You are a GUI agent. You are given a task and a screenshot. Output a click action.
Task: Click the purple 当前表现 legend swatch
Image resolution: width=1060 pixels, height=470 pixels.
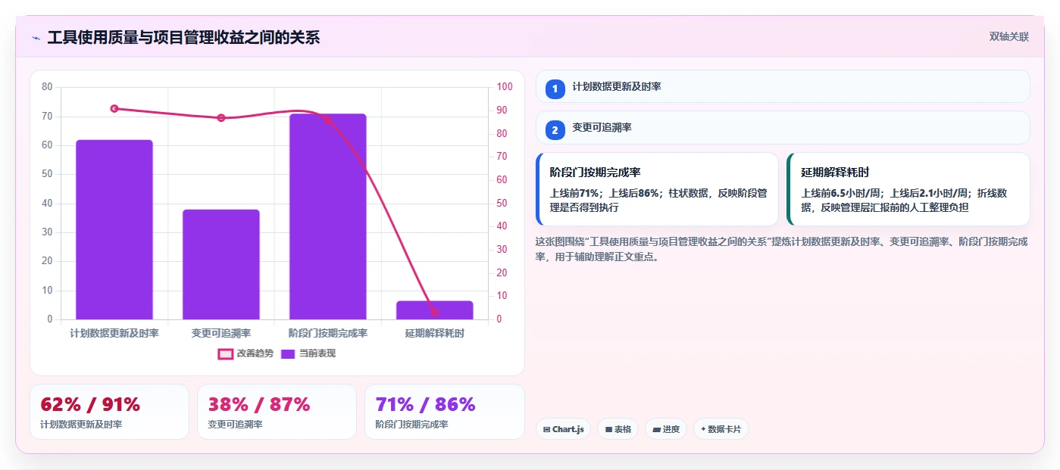[288, 353]
